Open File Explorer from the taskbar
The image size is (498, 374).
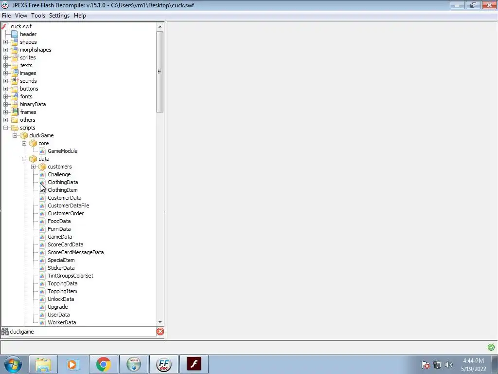click(x=43, y=364)
